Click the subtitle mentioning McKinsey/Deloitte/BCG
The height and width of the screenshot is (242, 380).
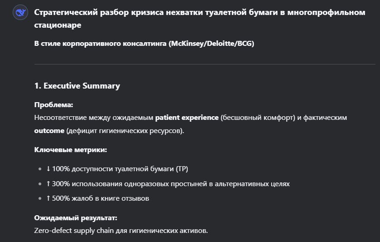coord(144,44)
